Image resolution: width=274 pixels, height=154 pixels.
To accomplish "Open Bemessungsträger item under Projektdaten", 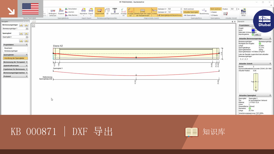I will [11, 51].
